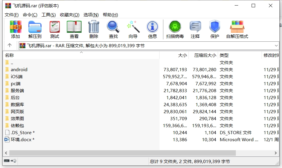Show archive 信息 (Info) icon
282x168 pixels.
[x=152, y=29]
